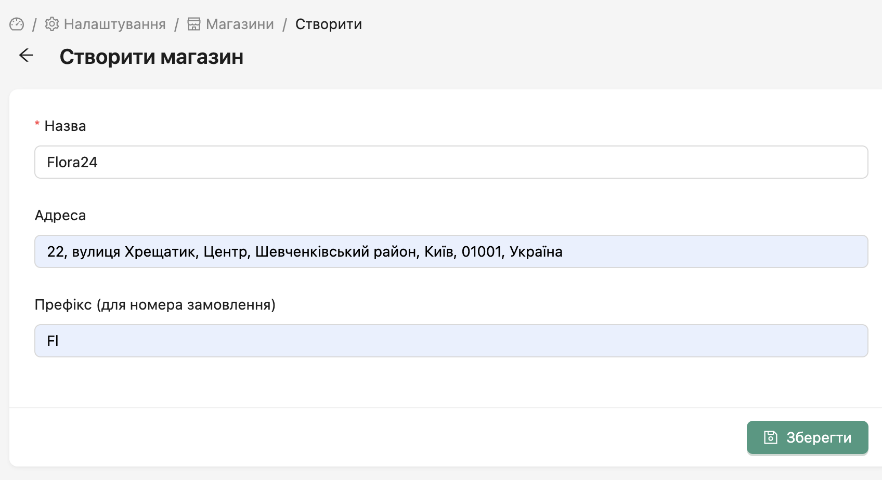
Task: Click the Назва field label
Action: pyautogui.click(x=65, y=126)
